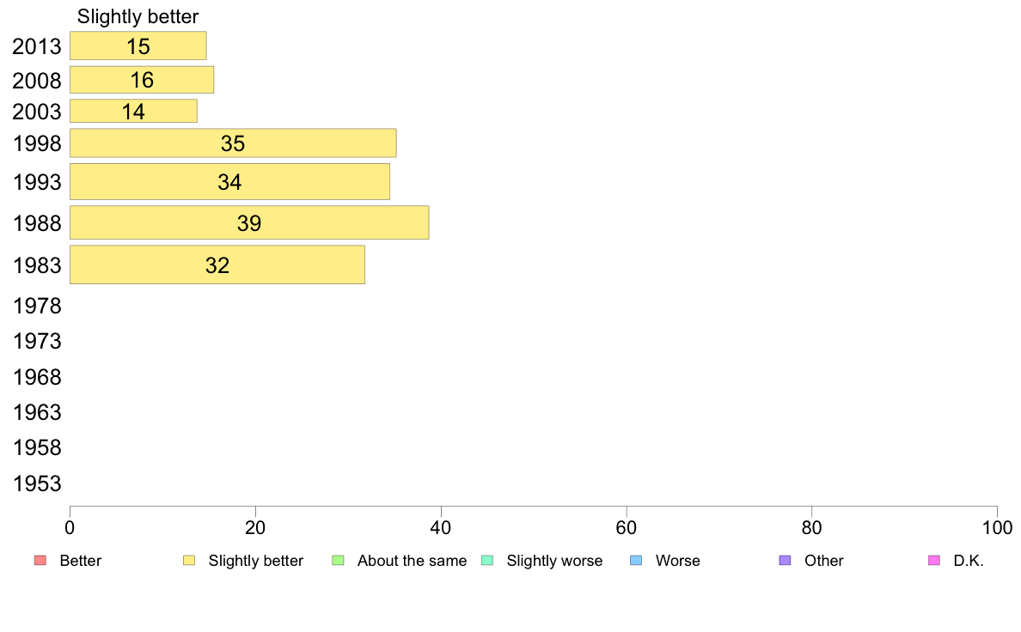Click the green About the same swatch
The height and width of the screenshot is (632, 1021).
[x=338, y=561]
